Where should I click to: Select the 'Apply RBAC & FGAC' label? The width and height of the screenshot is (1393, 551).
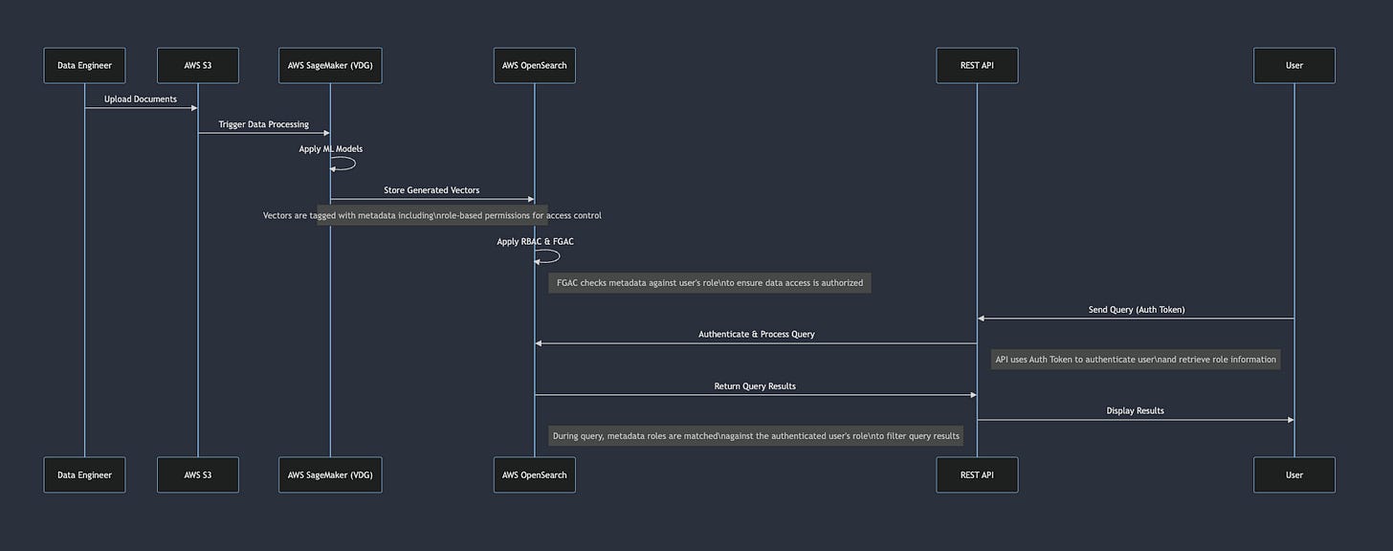[x=536, y=242]
